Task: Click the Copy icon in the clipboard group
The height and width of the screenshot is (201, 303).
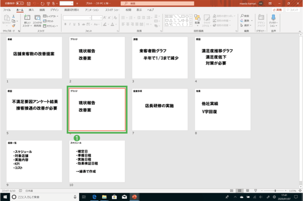Action: tap(14, 21)
